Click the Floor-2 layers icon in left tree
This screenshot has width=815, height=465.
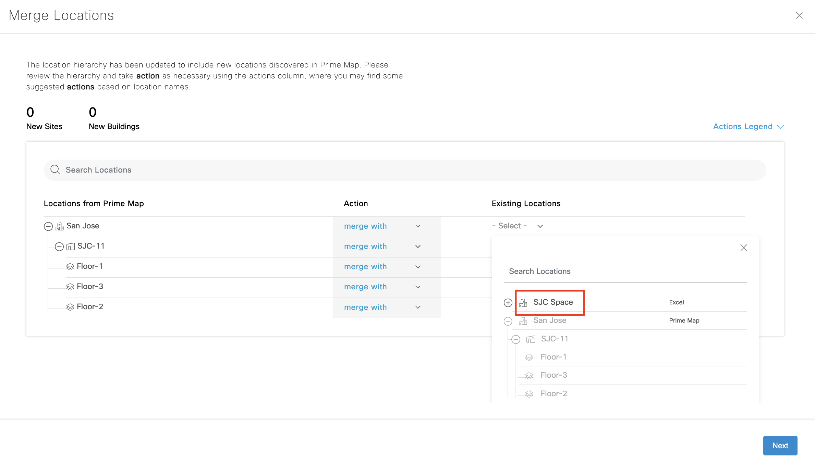[70, 307]
